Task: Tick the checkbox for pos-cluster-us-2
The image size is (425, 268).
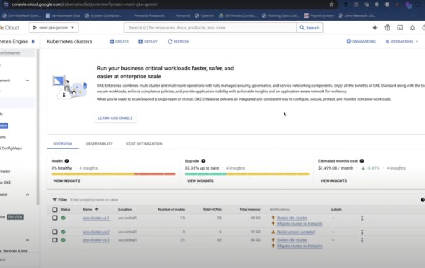Action: (x=55, y=232)
